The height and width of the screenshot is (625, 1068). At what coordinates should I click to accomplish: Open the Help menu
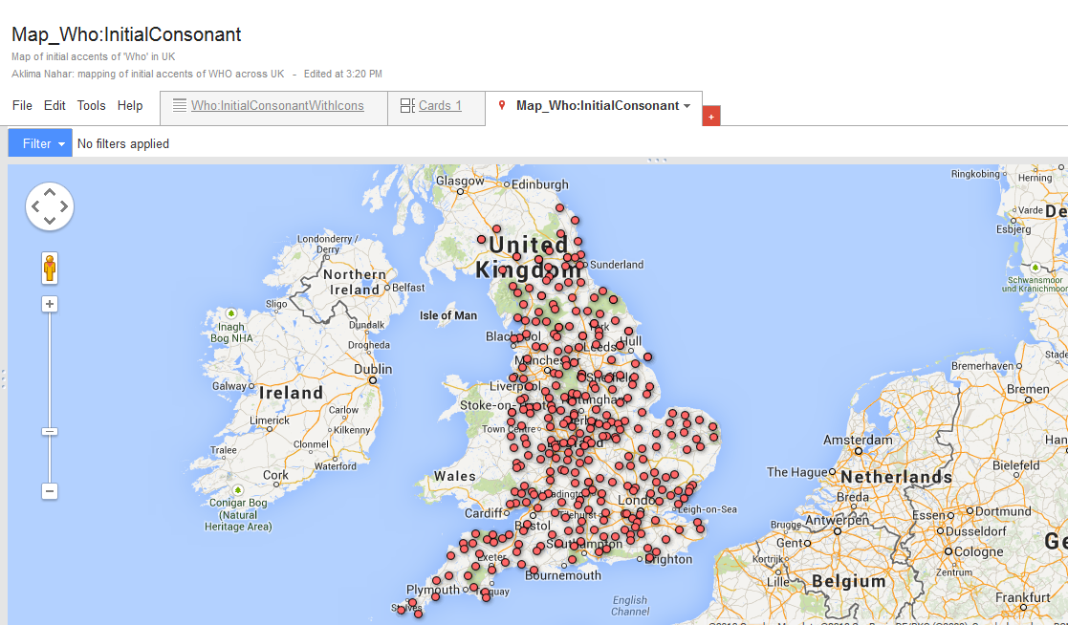pyautogui.click(x=130, y=105)
